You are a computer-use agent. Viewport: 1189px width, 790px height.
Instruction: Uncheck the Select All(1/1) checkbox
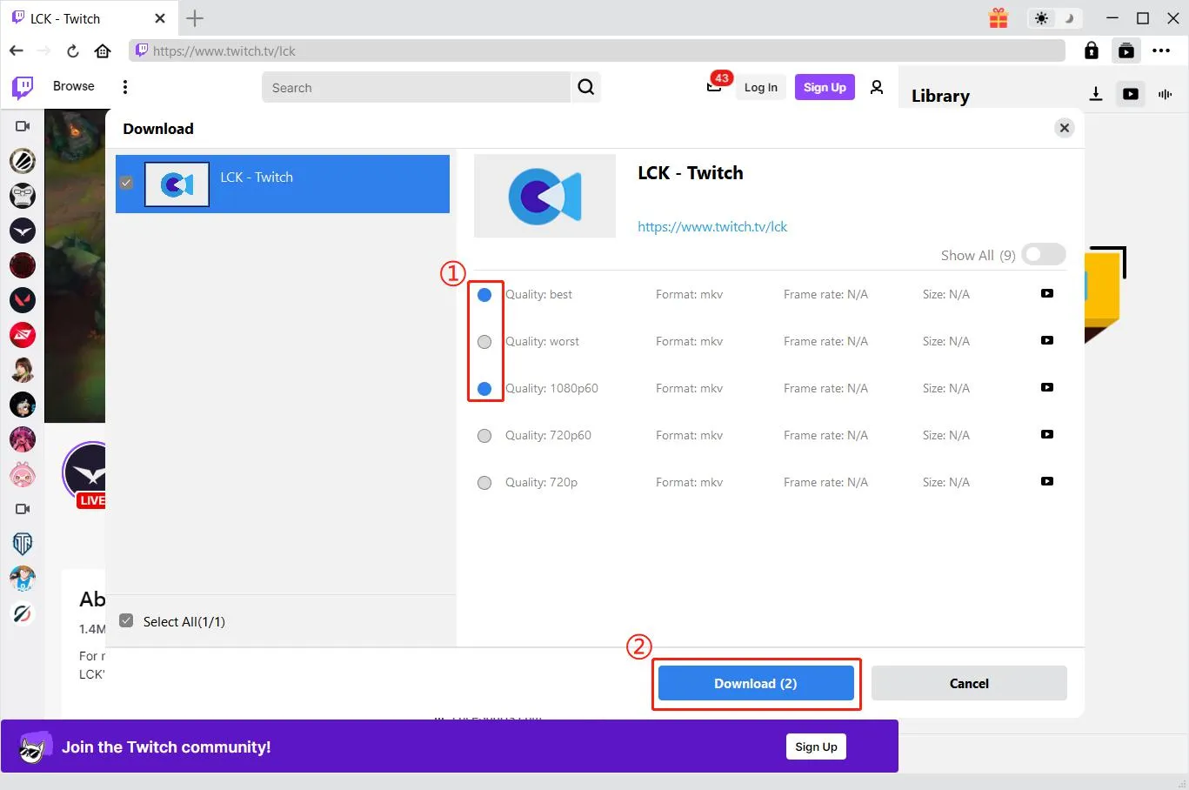click(x=127, y=621)
